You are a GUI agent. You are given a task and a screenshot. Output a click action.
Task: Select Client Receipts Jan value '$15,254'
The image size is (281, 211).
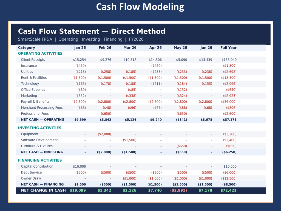tap(80, 60)
